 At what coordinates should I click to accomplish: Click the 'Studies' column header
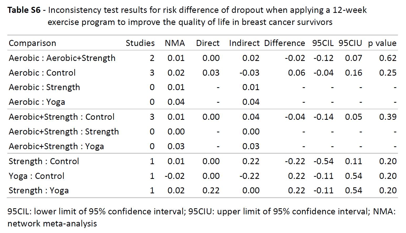[140, 43]
